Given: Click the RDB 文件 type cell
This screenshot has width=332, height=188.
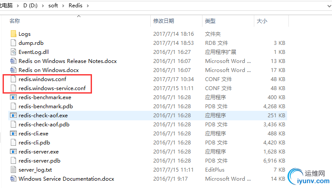Looking at the screenshot, I should click(x=216, y=43).
